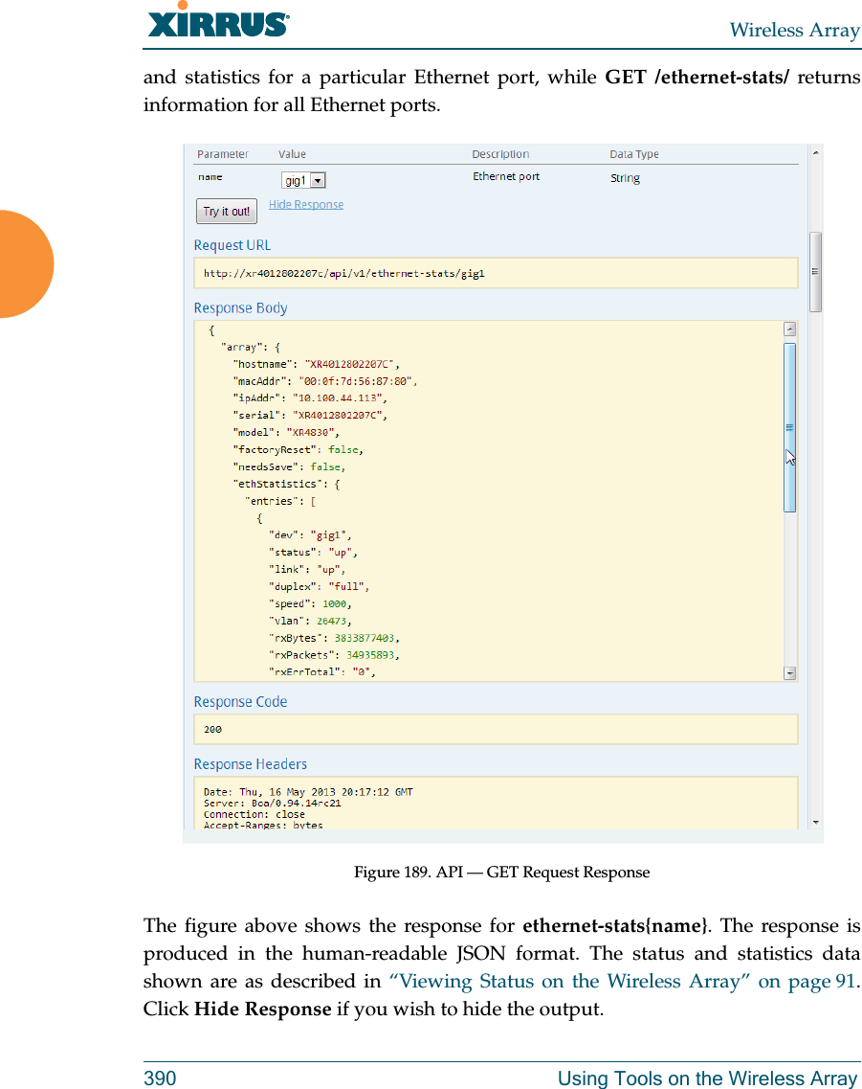The width and height of the screenshot is (862, 1089).
Task: Click the rxBytes value 3833877403
Action: (x=365, y=638)
